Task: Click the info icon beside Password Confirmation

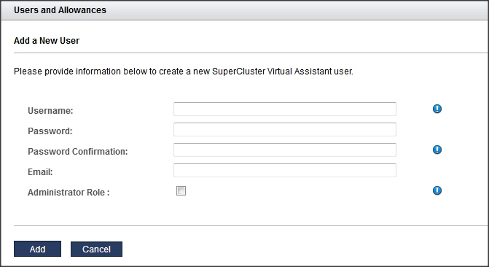Action: (x=437, y=150)
